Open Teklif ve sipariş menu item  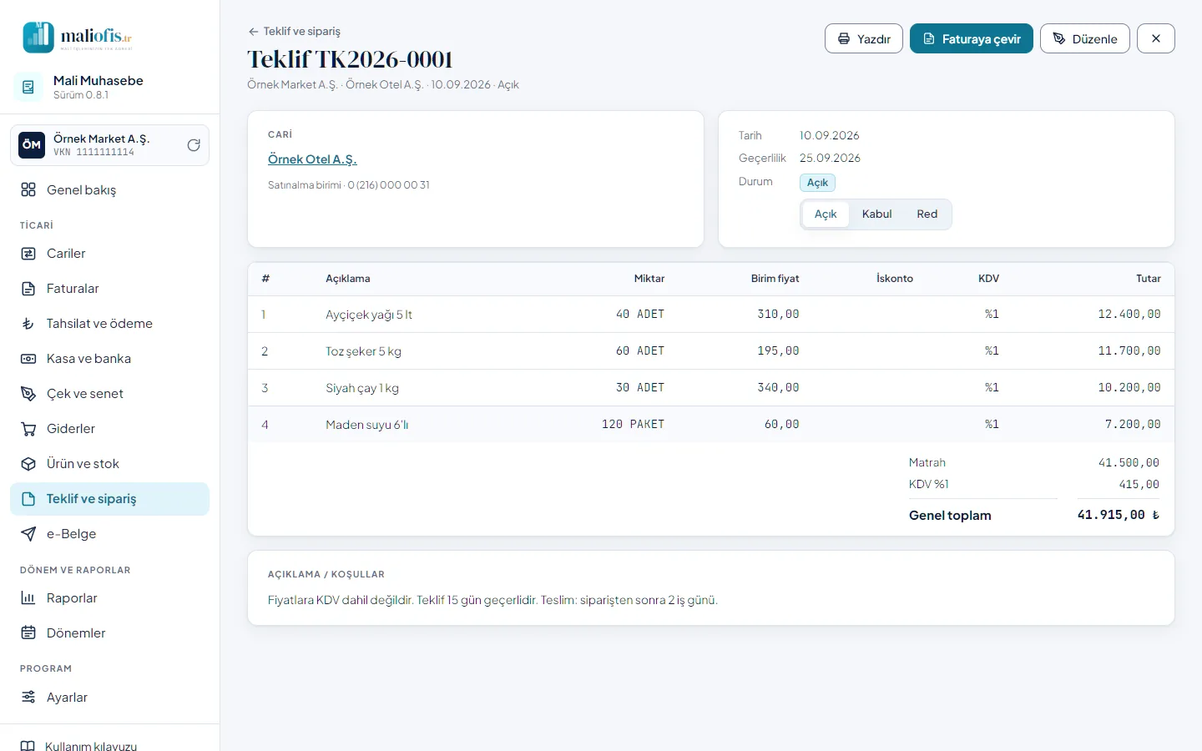[109, 499]
